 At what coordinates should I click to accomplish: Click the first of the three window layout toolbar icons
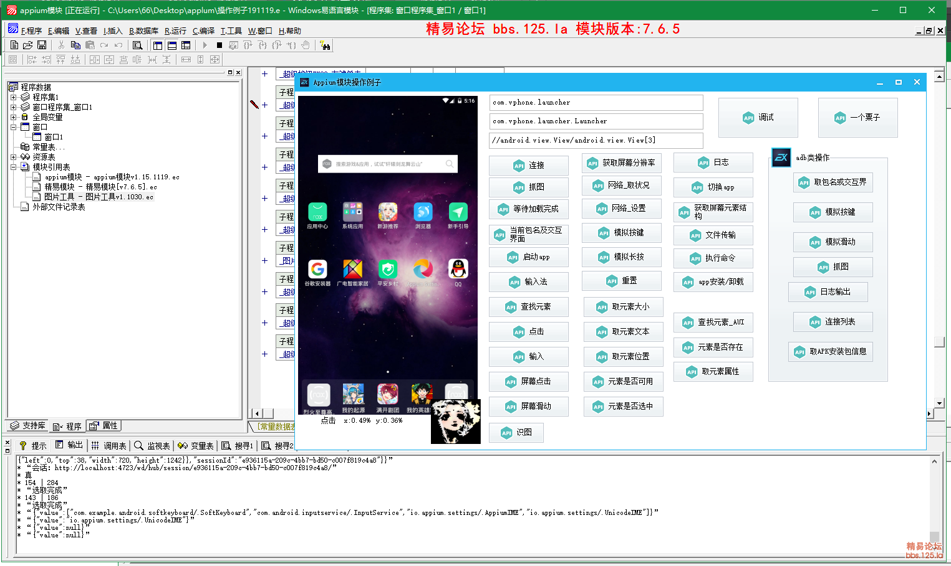[157, 45]
